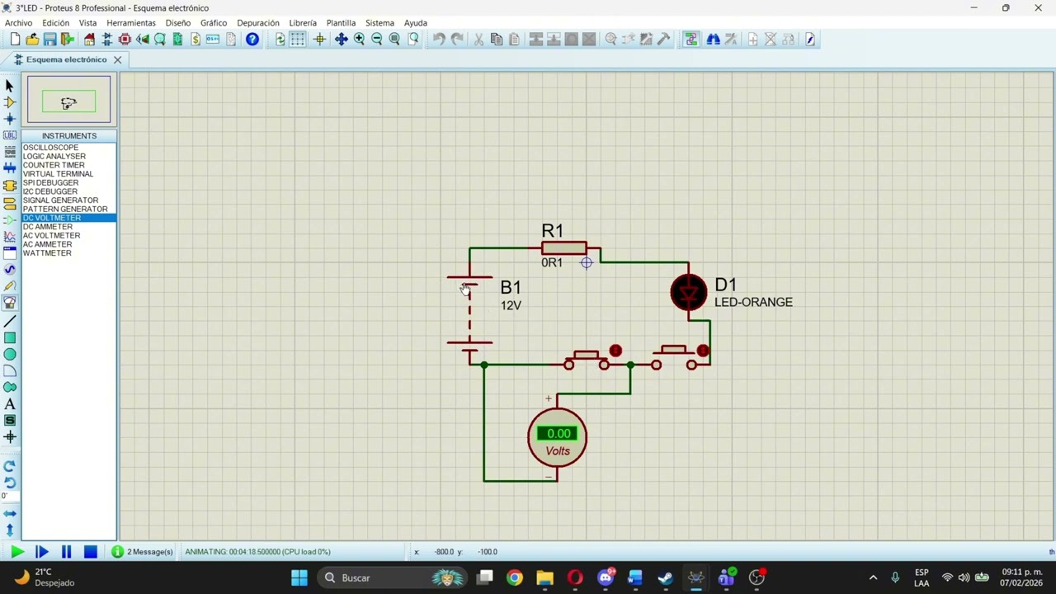
Task: Select OSCILLOSCOPE in the instruments list
Action: [x=69, y=148]
